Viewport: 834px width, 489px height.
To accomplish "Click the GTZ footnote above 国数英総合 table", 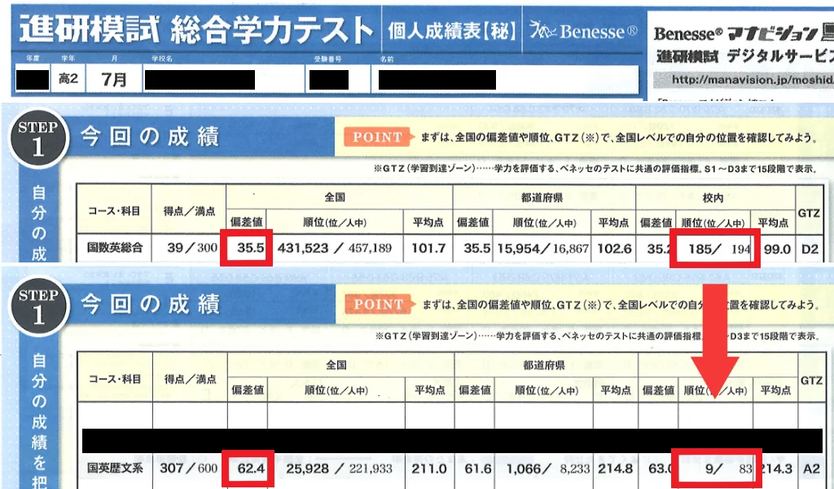I will (595, 169).
